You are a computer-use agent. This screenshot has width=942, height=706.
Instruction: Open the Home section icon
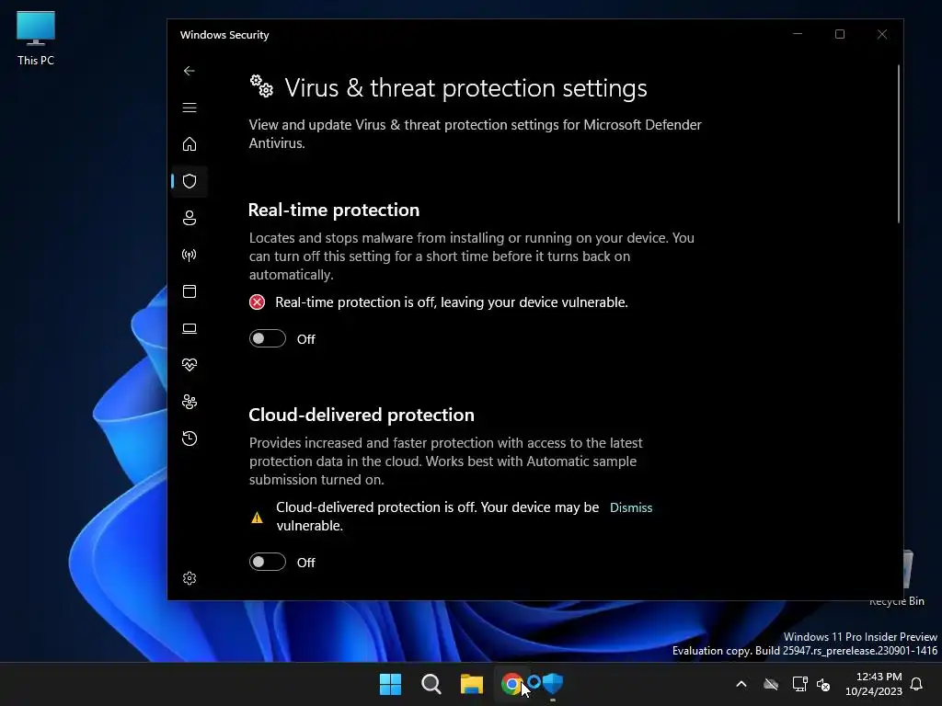[x=190, y=144]
